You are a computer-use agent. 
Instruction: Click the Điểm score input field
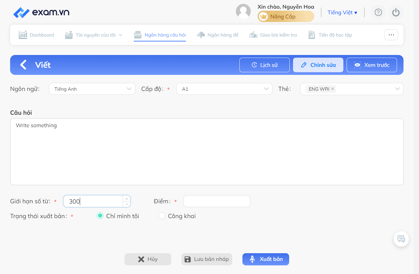[217, 201]
